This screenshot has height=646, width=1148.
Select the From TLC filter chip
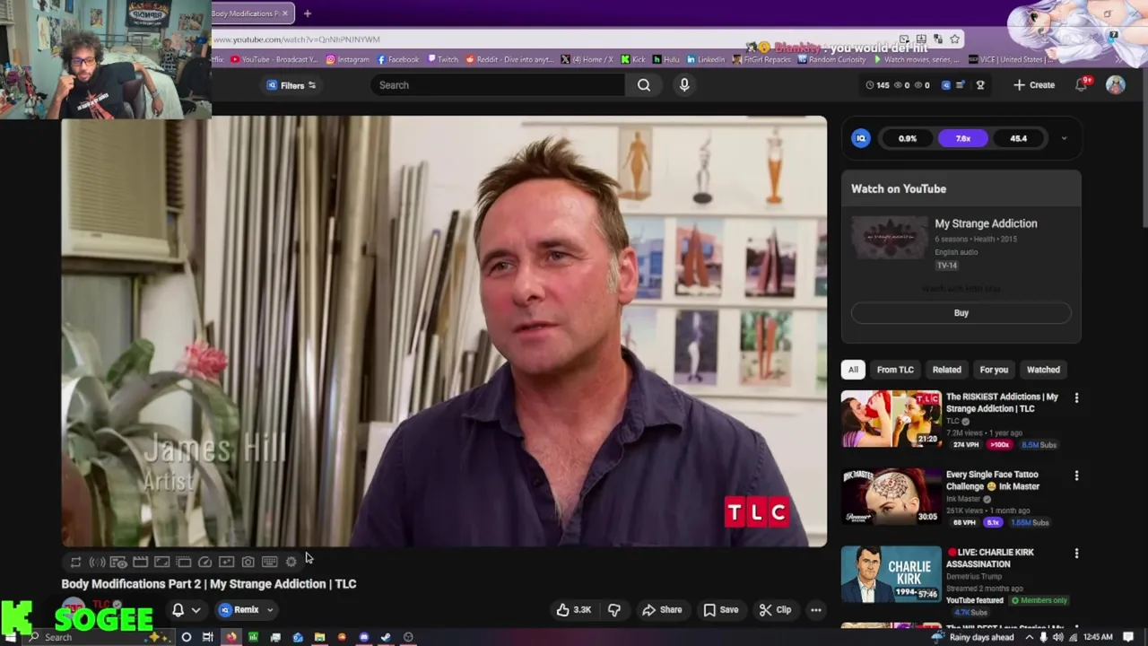pos(895,370)
